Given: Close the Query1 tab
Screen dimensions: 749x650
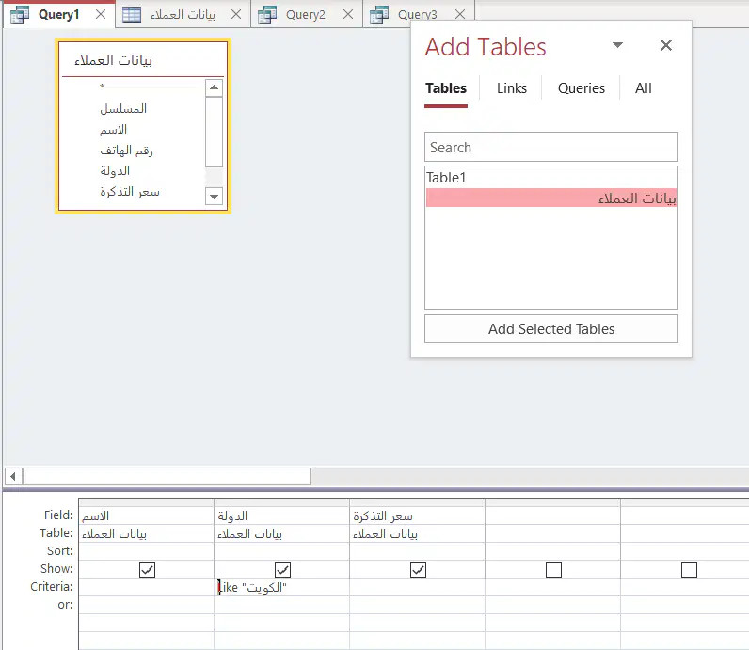Looking at the screenshot, I should coord(101,14).
